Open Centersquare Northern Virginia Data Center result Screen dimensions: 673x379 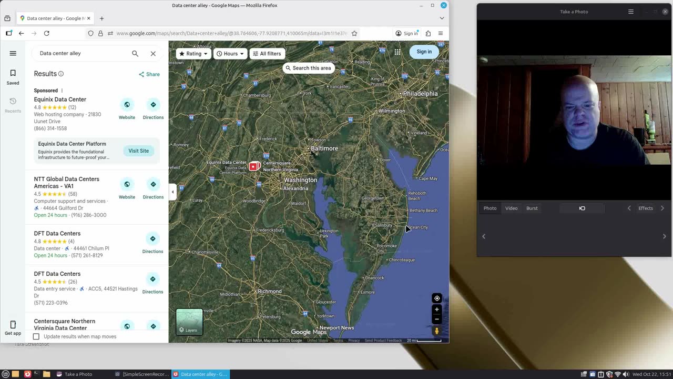point(65,324)
